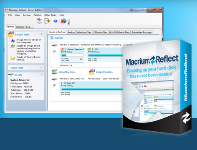Click the Start Sector 2,048 detail line
This screenshot has width=197, height=150.
[x=20, y=93]
